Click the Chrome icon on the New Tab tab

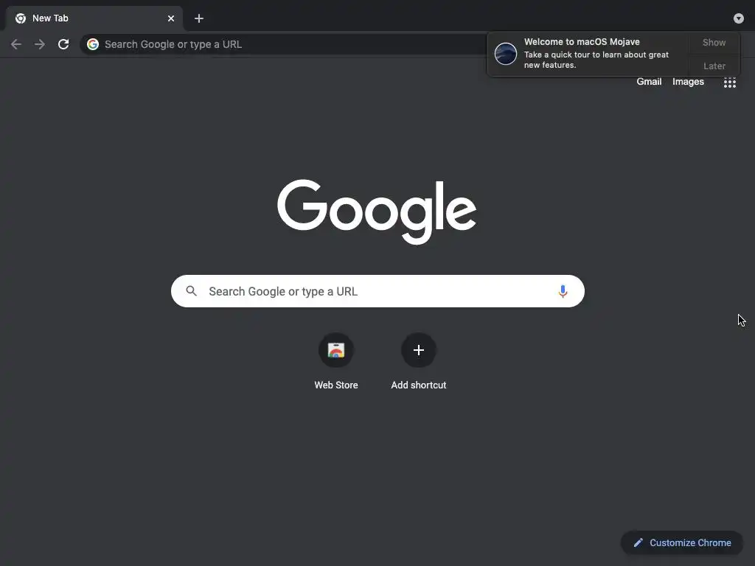coord(21,18)
